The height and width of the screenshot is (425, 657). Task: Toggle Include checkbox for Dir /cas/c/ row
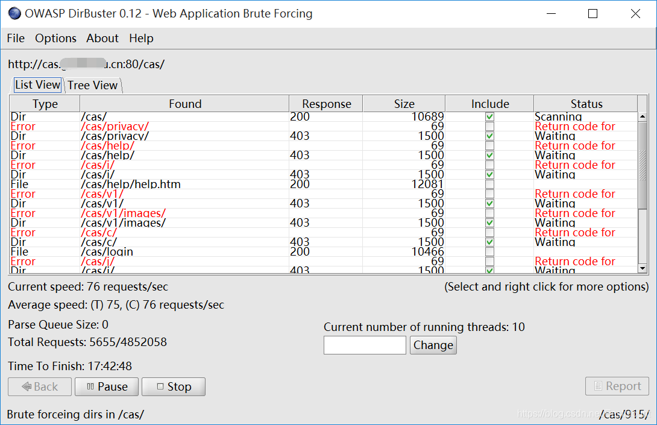point(489,242)
